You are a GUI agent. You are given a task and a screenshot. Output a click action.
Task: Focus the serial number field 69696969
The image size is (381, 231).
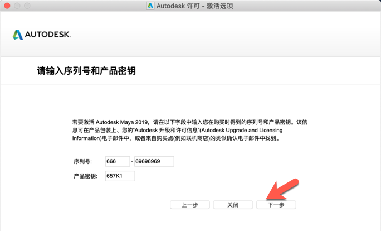[154, 161]
